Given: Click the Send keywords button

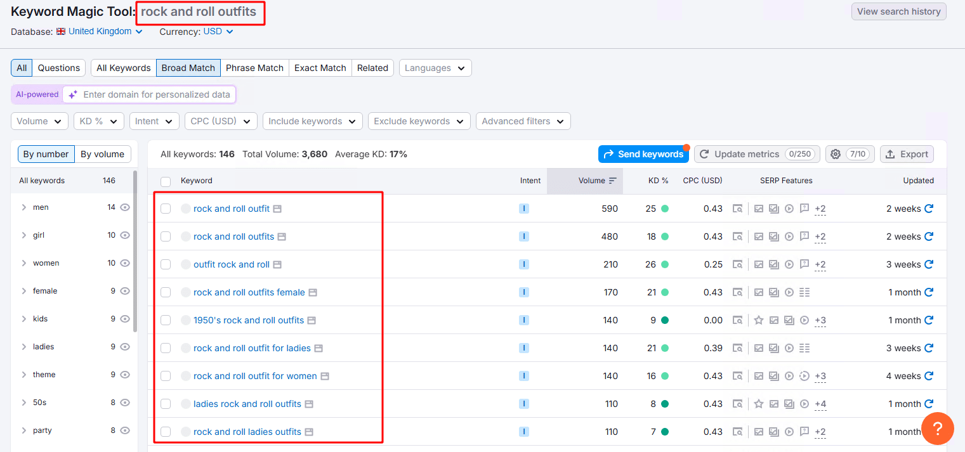Looking at the screenshot, I should (644, 154).
